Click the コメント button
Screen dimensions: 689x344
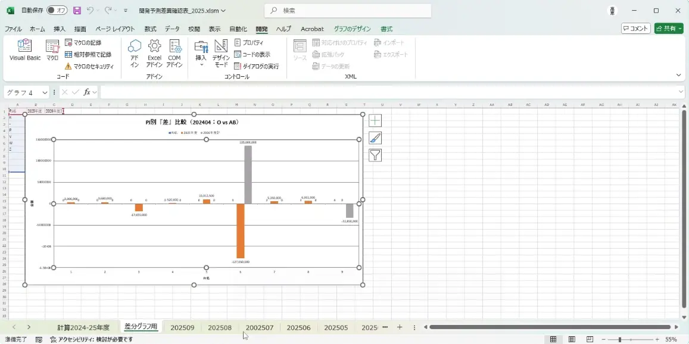(635, 29)
